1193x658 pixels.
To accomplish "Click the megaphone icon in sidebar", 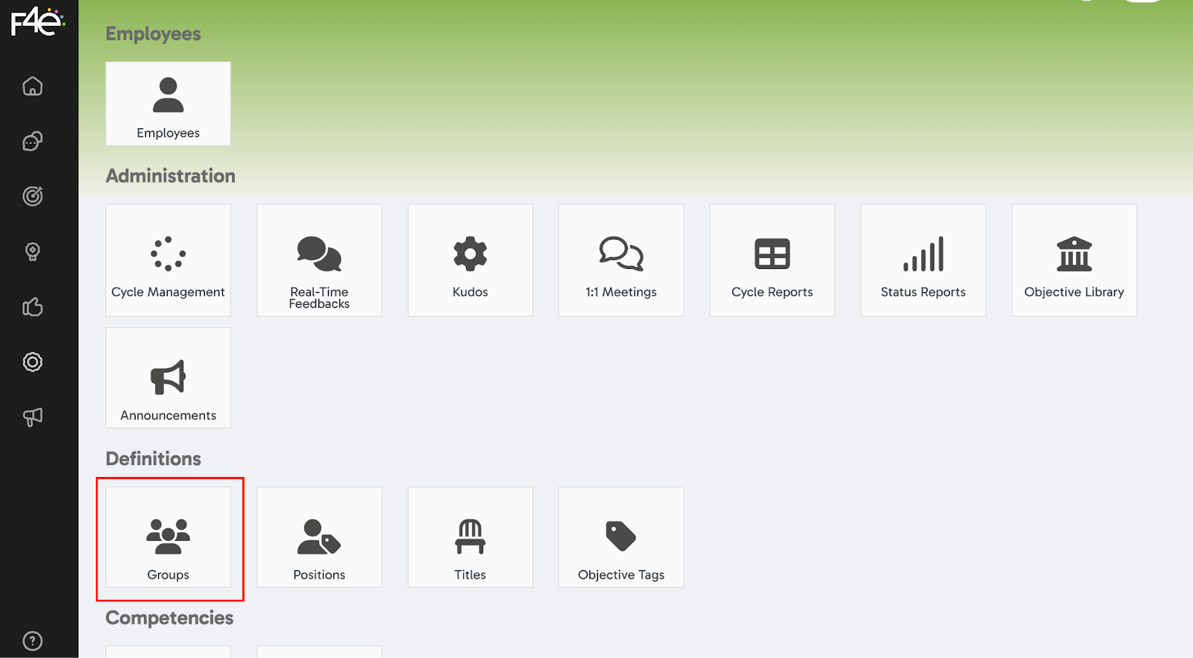I will [x=33, y=417].
